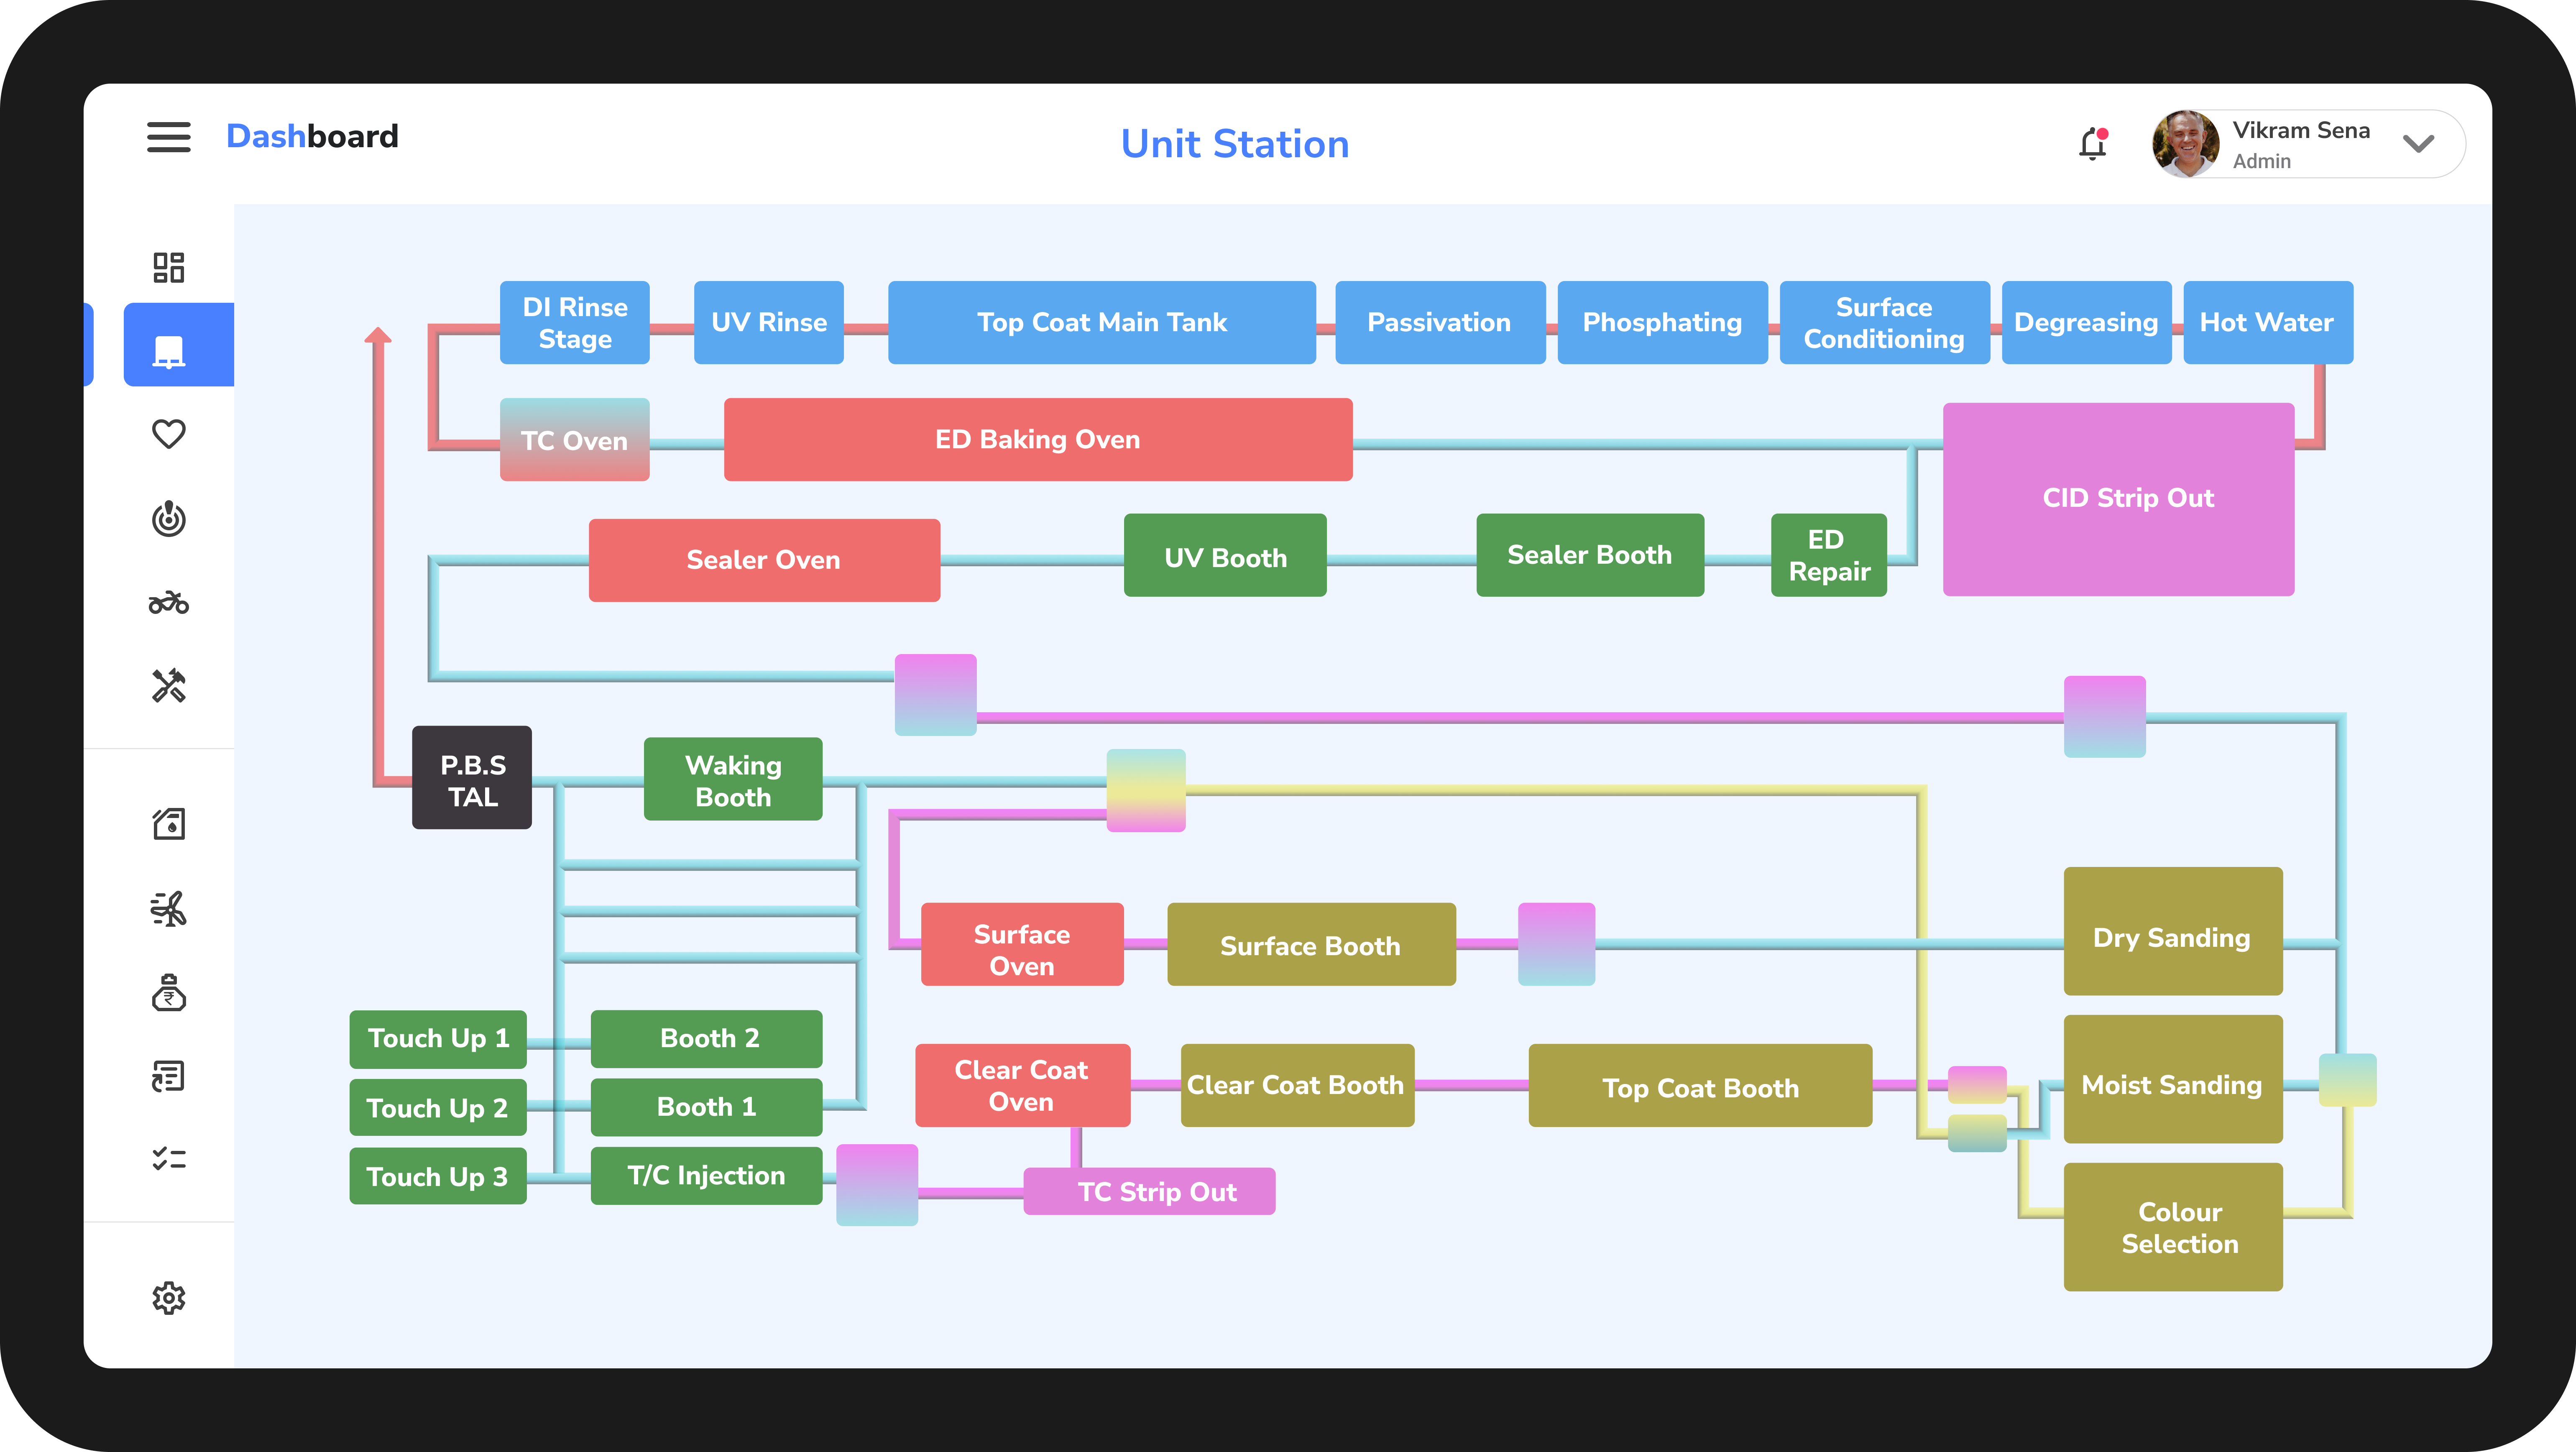Open the motorcycle sidebar icon
This screenshot has height=1452, width=2576.
coord(168,602)
